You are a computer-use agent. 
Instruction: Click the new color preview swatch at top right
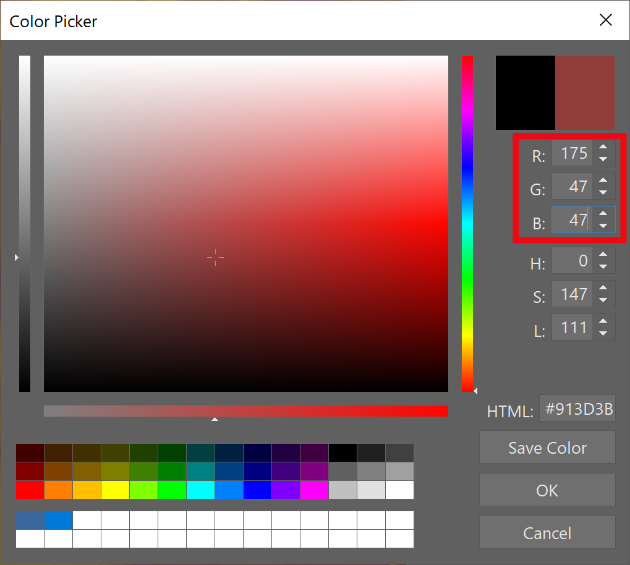tap(584, 92)
